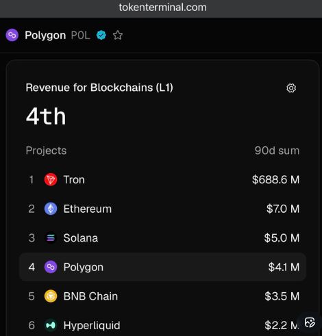Click the Solana striped logo icon
Image resolution: width=322 pixels, height=336 pixels.
(51, 238)
